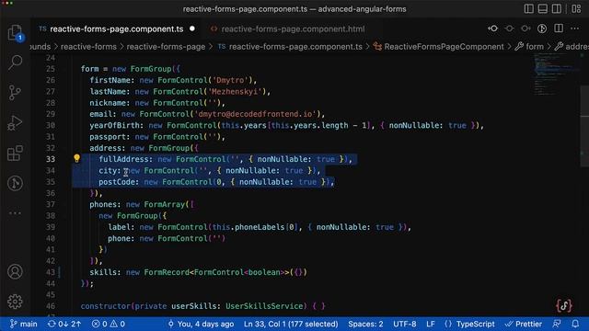Switch to reactive-forms-page.component.ts tab
Viewport: 589px width, 331px height.
pos(117,29)
